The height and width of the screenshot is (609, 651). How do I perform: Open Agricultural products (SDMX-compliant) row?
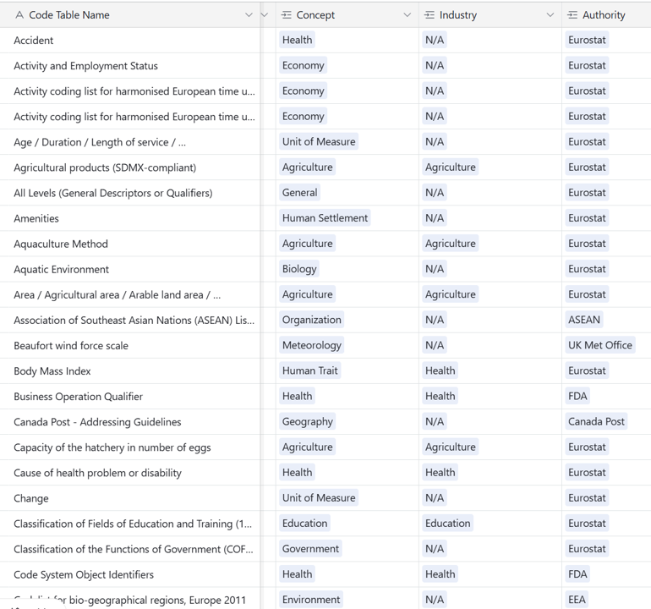pos(105,167)
